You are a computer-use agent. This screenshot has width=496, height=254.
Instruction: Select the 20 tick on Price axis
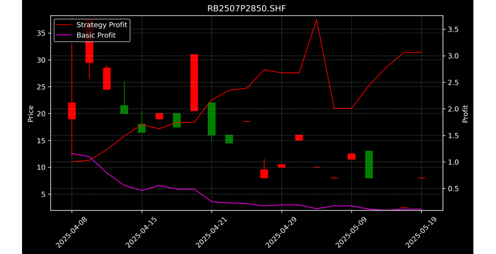pyautogui.click(x=41, y=113)
